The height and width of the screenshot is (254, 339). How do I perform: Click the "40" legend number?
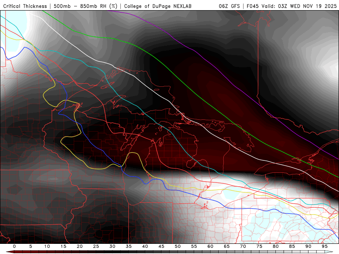point(145,246)
